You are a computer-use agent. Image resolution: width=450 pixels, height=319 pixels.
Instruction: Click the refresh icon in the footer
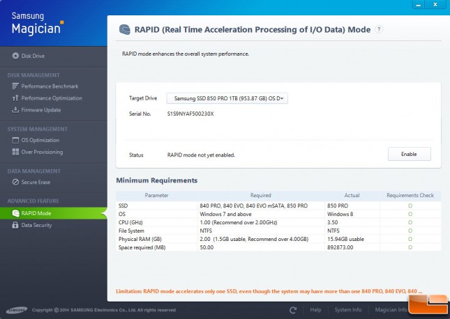pos(293,310)
